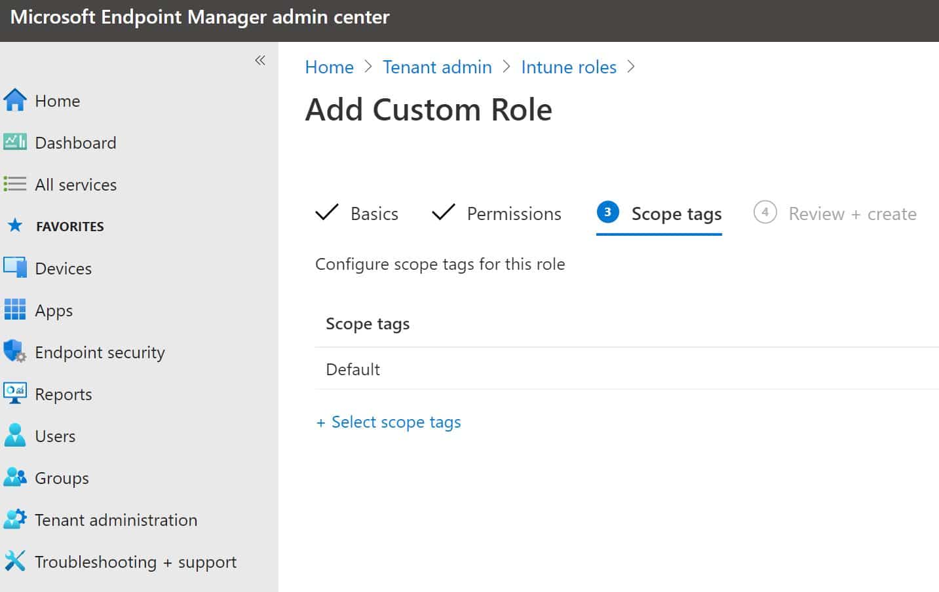Click the Groups icon in sidebar
This screenshot has width=939, height=592.
tap(14, 477)
